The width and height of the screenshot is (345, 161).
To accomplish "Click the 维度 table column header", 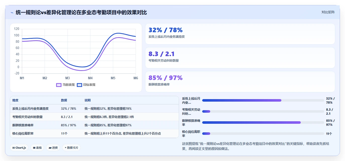I will coord(15,100).
